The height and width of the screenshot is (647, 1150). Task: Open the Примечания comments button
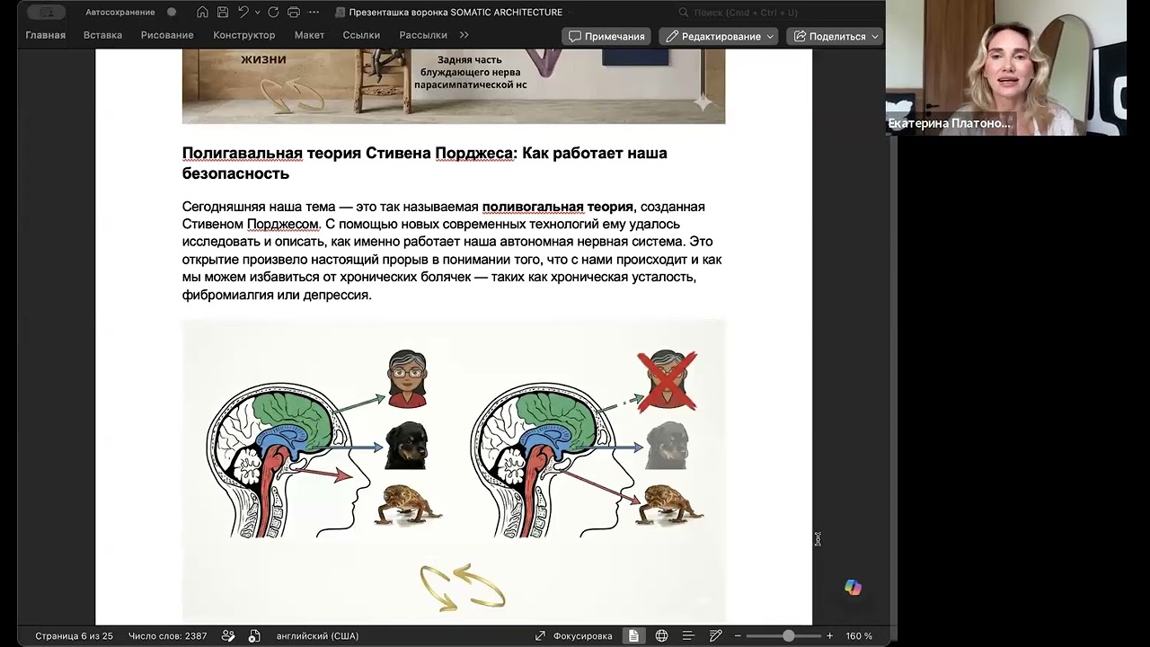(x=607, y=36)
